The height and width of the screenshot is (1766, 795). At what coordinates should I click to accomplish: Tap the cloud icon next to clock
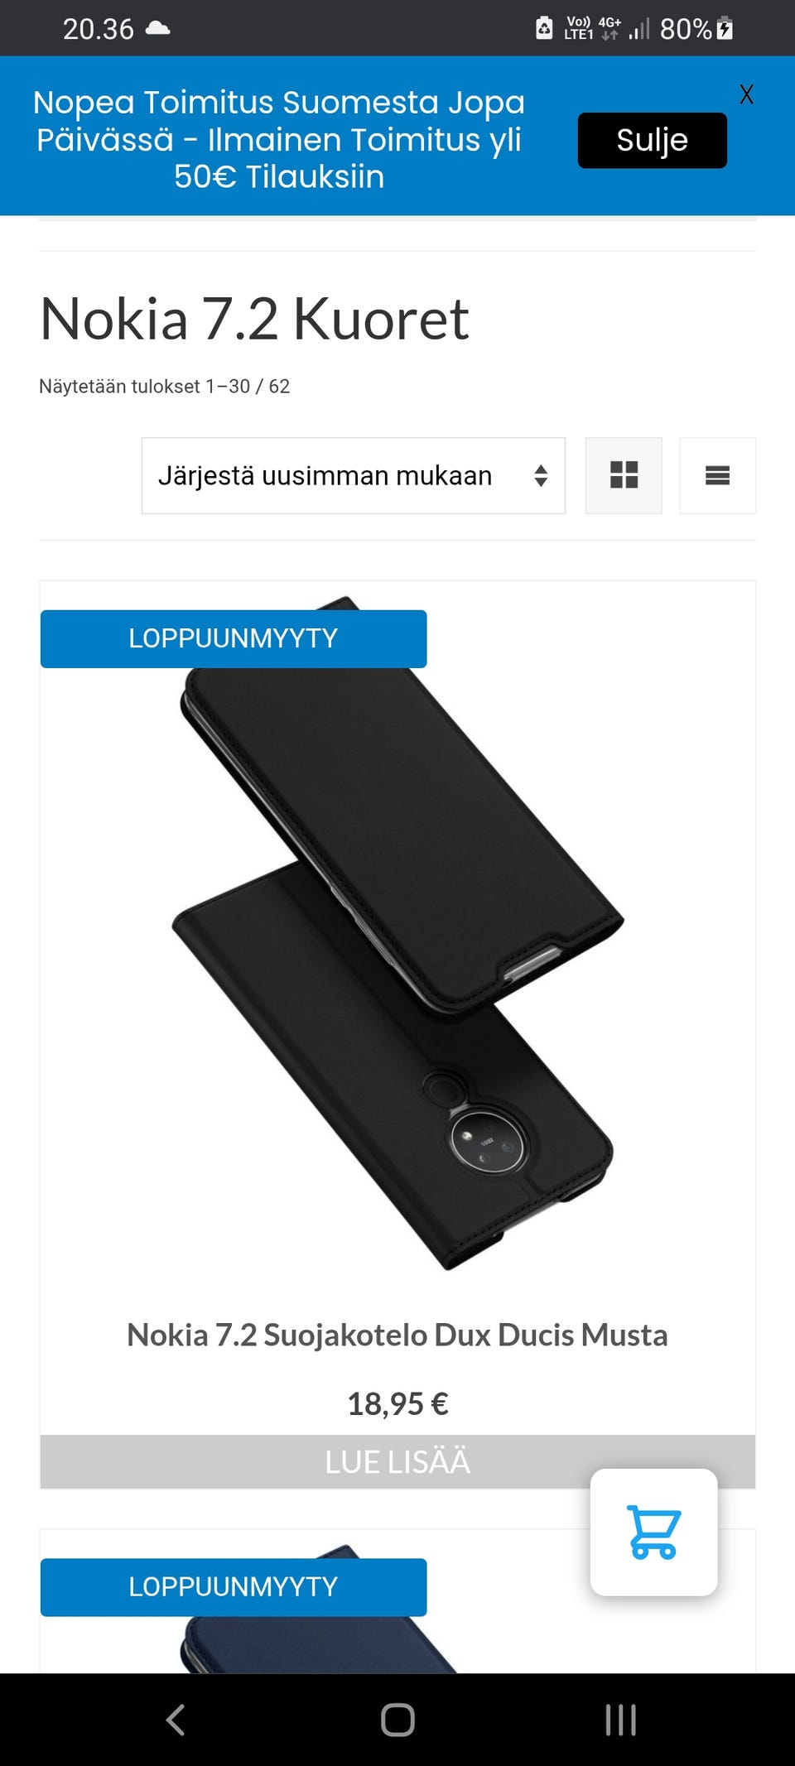(x=157, y=29)
